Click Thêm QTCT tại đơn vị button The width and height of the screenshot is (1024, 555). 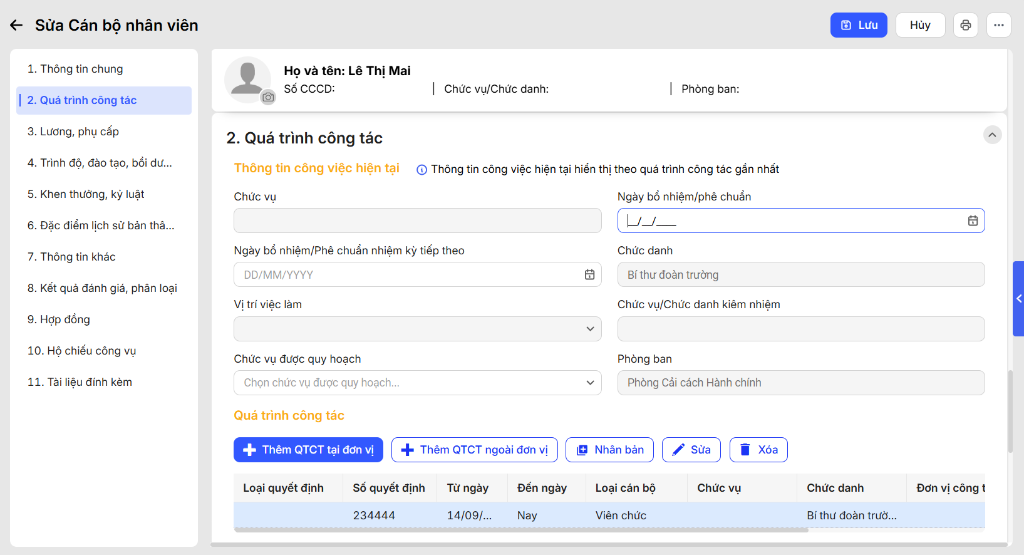coord(308,450)
